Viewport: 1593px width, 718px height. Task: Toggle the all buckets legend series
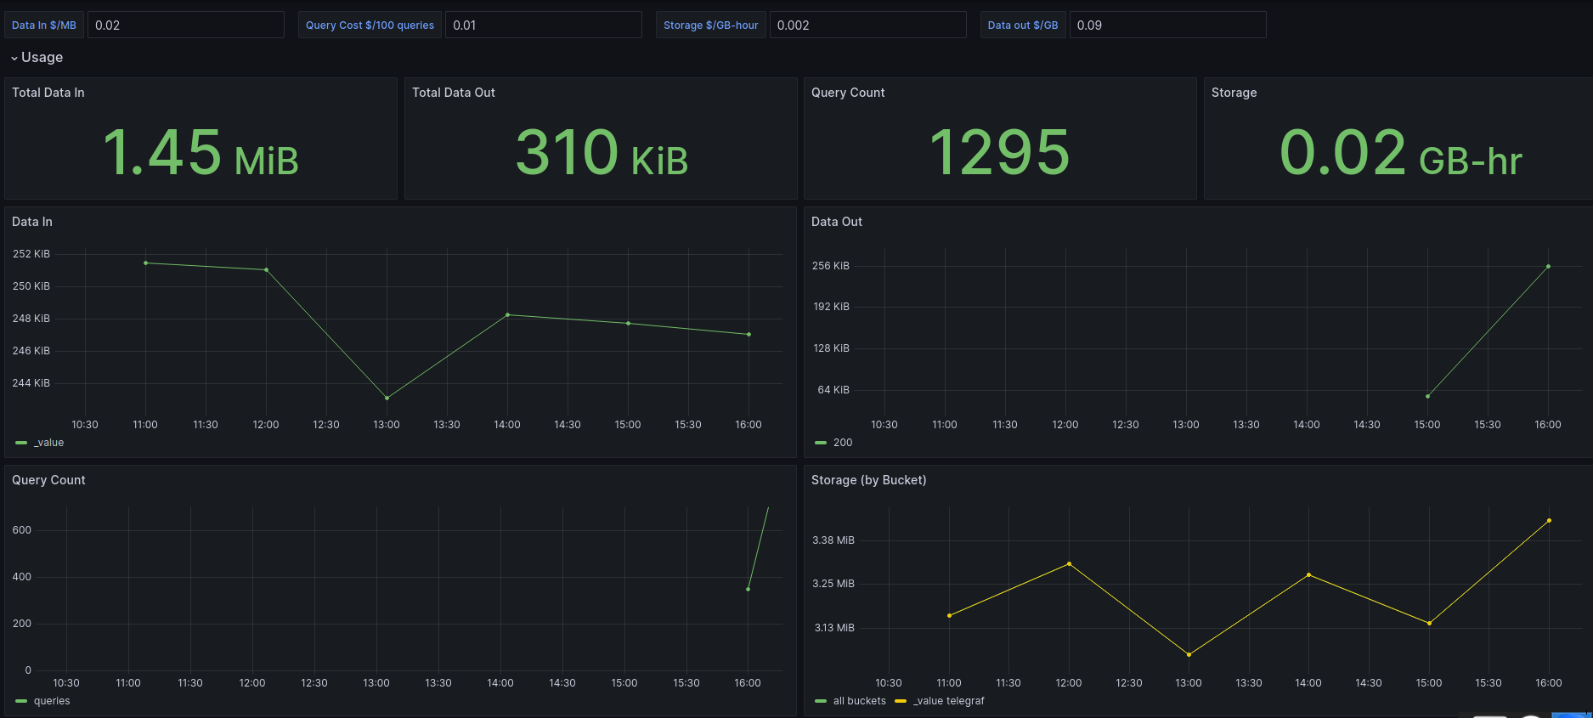tap(859, 701)
